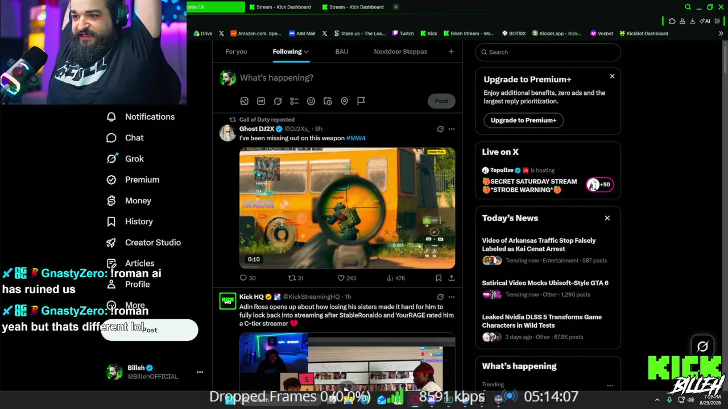Click the floating Grok button
This screenshot has width=728, height=409.
point(702,346)
